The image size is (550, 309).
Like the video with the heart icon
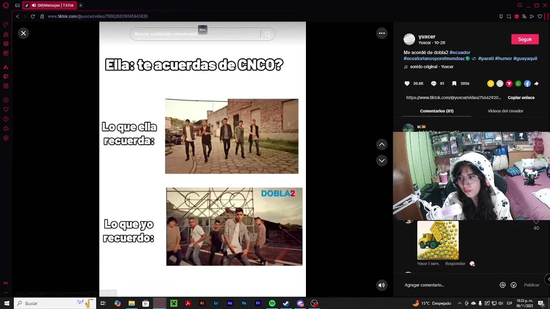click(x=407, y=84)
